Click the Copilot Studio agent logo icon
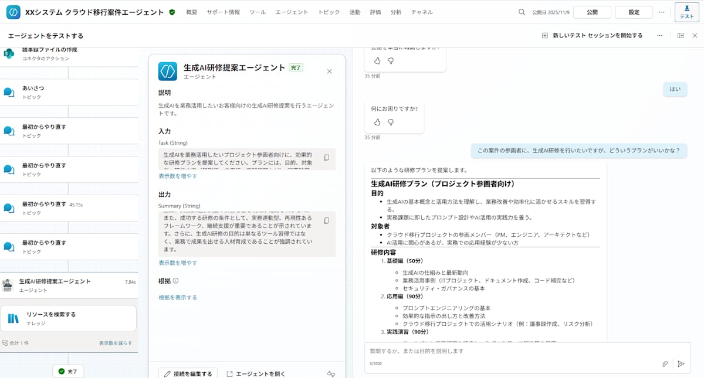Image resolution: width=704 pixels, height=378 pixels. [x=13, y=12]
